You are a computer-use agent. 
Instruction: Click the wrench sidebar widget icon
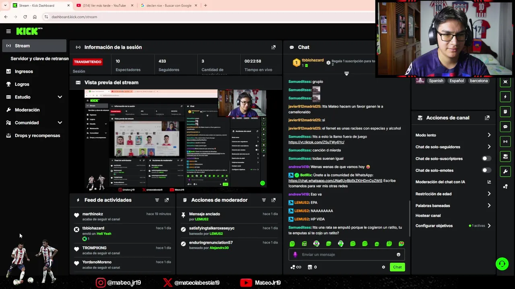coord(505,171)
